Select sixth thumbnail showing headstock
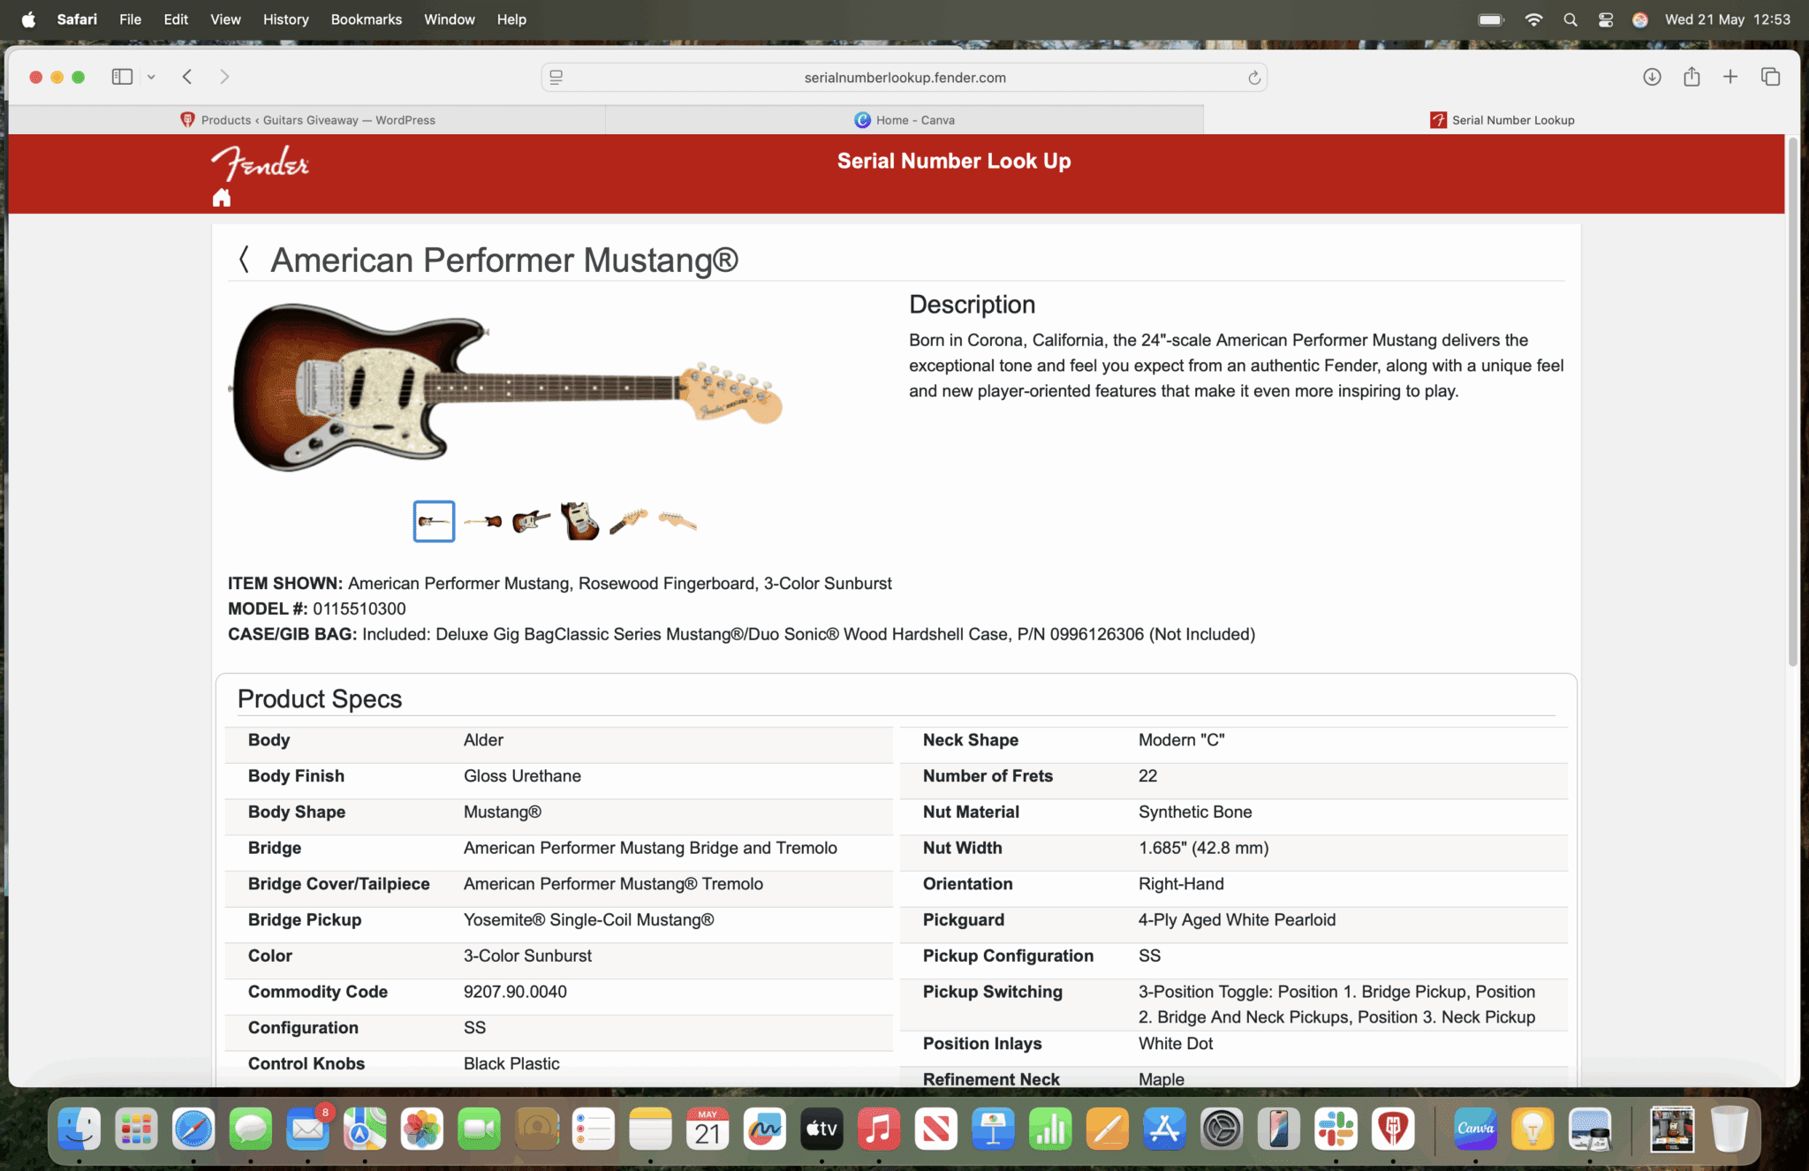This screenshot has height=1171, width=1809. pyautogui.click(x=677, y=521)
